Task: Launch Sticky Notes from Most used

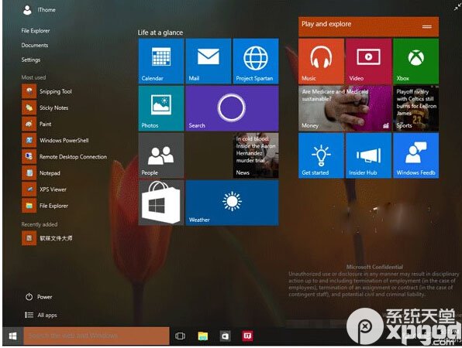Action: 46,107
